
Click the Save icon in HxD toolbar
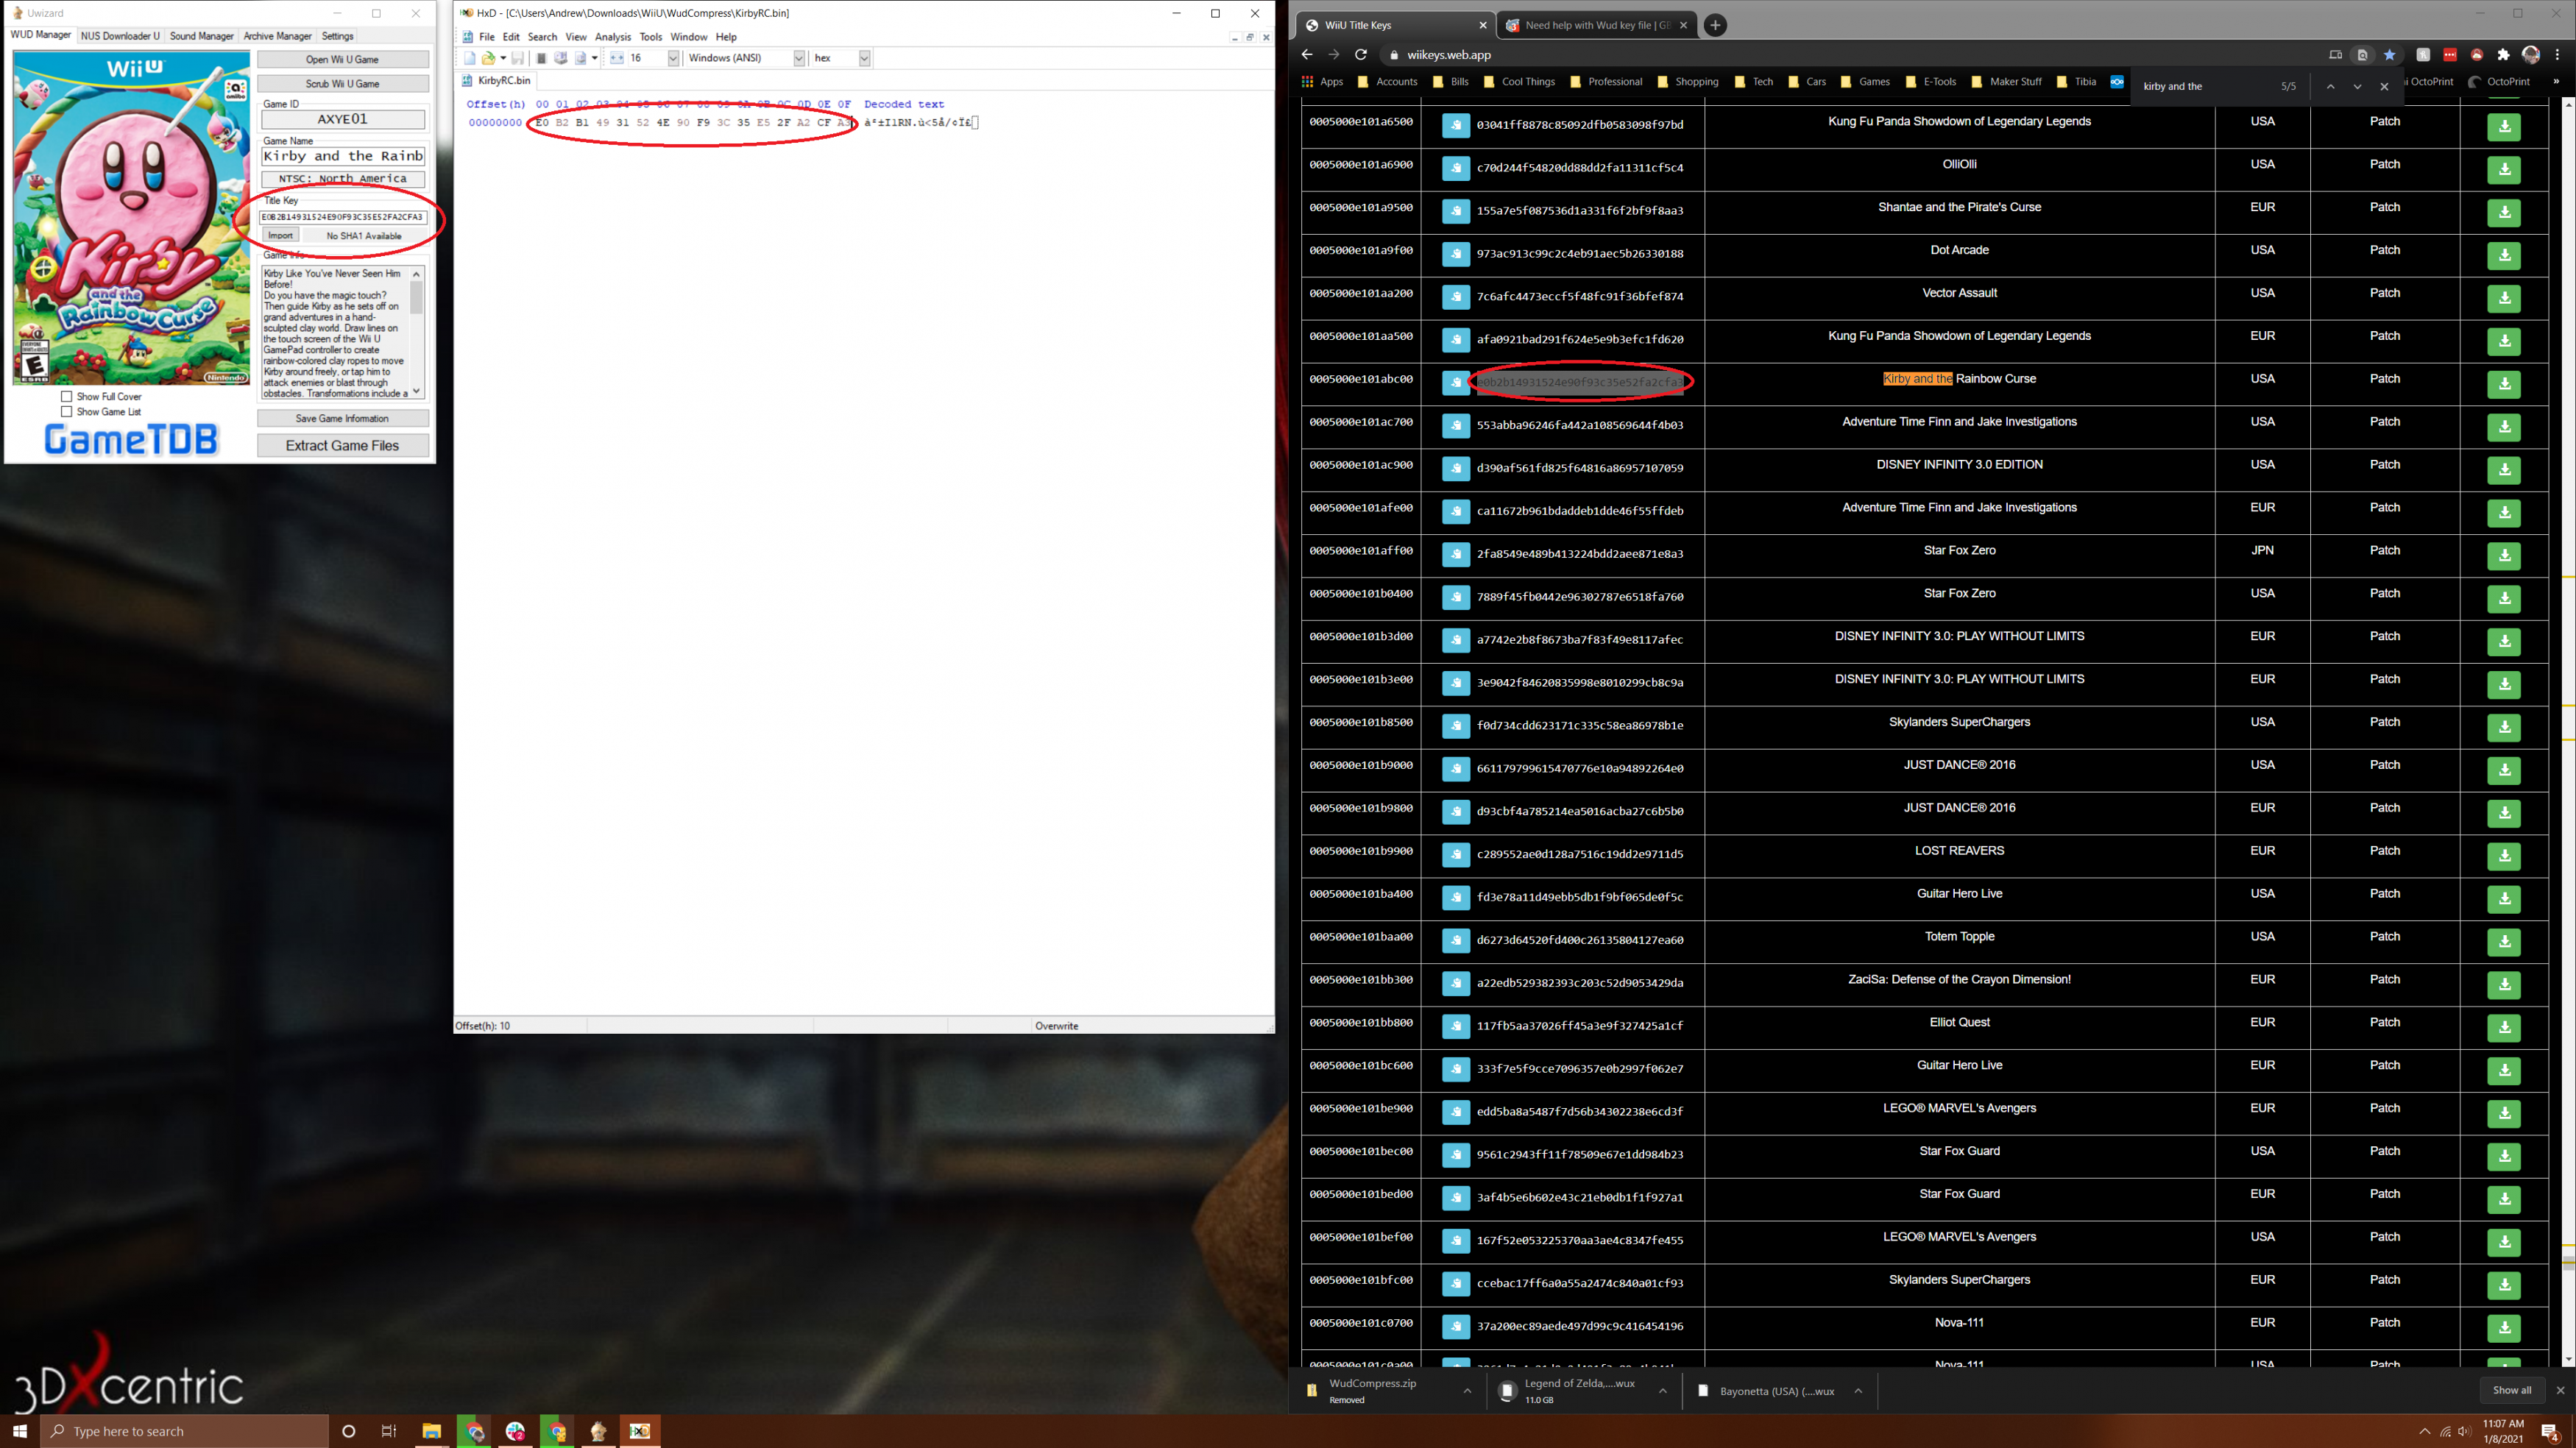click(x=517, y=58)
